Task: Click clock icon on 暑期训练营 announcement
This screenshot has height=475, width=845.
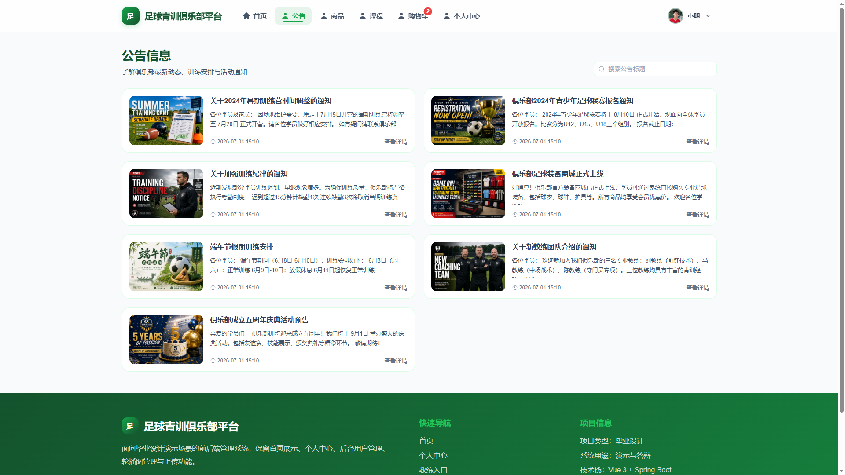Action: (213, 142)
